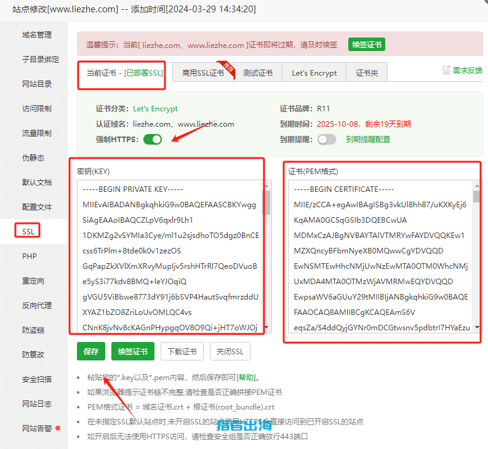Click scroll-down arrow of the PEM certificate box
This screenshot has width=488, height=449.
[x=477, y=327]
